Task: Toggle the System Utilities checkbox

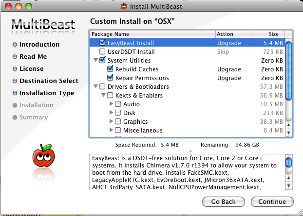Action: (102, 60)
